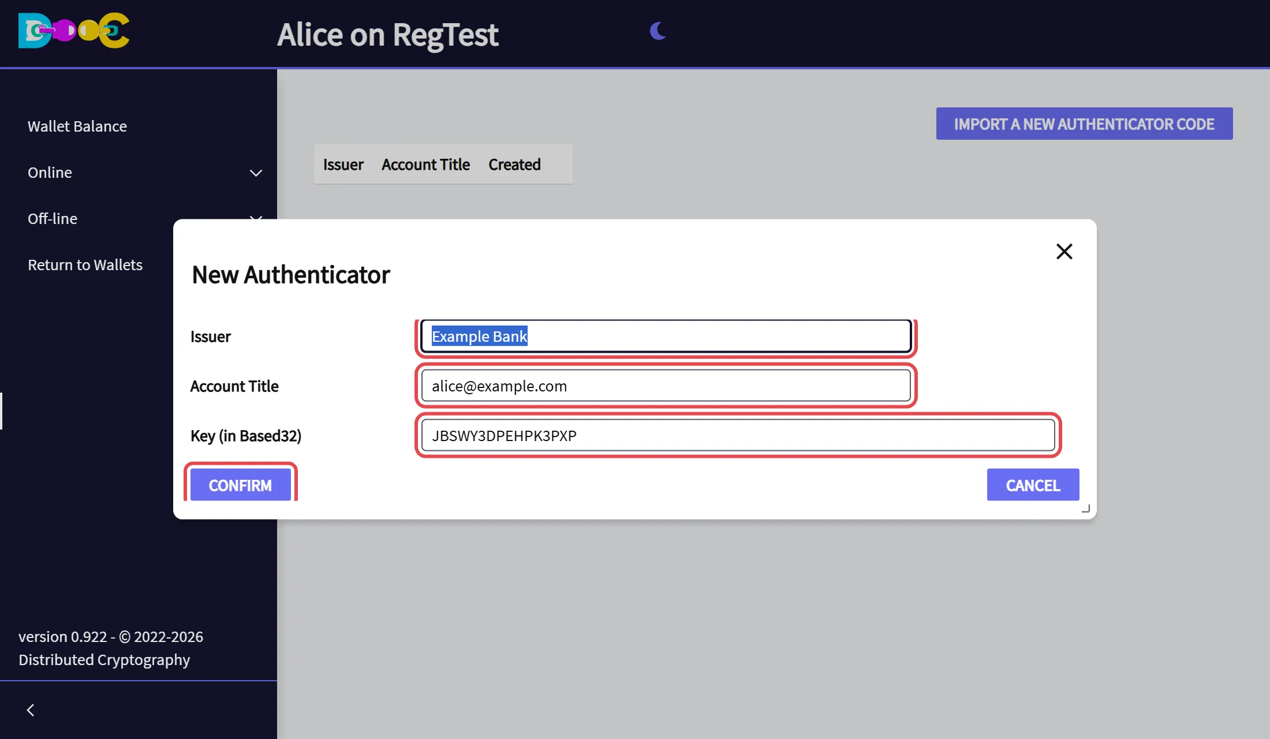Viewport: 1270px width, 739px height.
Task: Open Wallet Balance in the sidebar
Action: (x=77, y=126)
